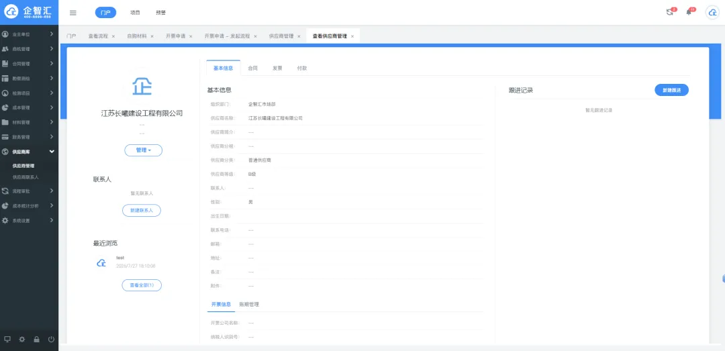Screen dimensions: 725x351
Task: Click the 新建跟进 button
Action: (671, 90)
